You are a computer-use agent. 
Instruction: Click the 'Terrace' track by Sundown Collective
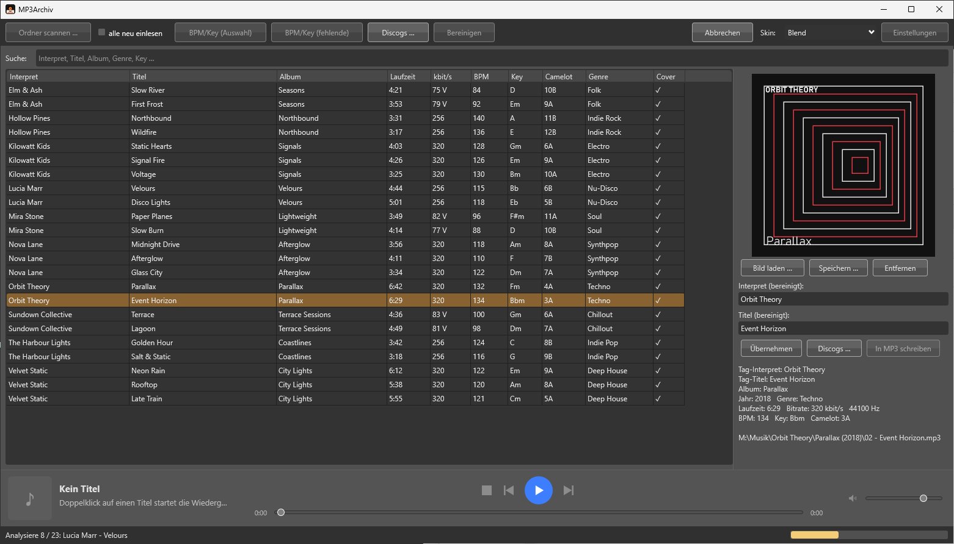click(x=345, y=315)
